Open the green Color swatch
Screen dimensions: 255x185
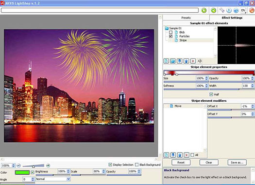tap(22, 172)
